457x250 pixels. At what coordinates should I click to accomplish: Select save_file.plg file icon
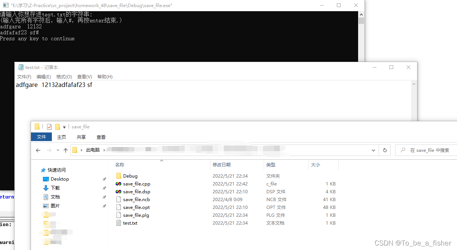[118, 215]
